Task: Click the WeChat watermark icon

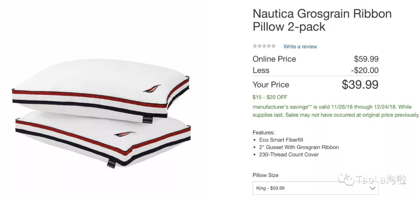Action: click(x=346, y=179)
